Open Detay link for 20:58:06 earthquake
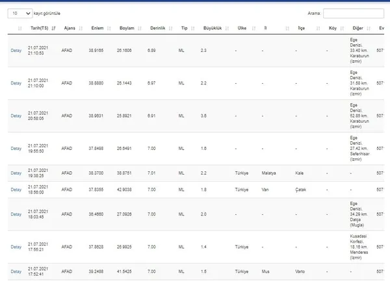 (16, 116)
